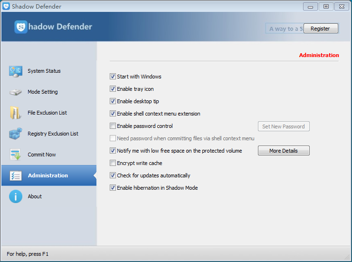
Task: Uncheck Enable shell context menu extension
Action: tap(113, 114)
